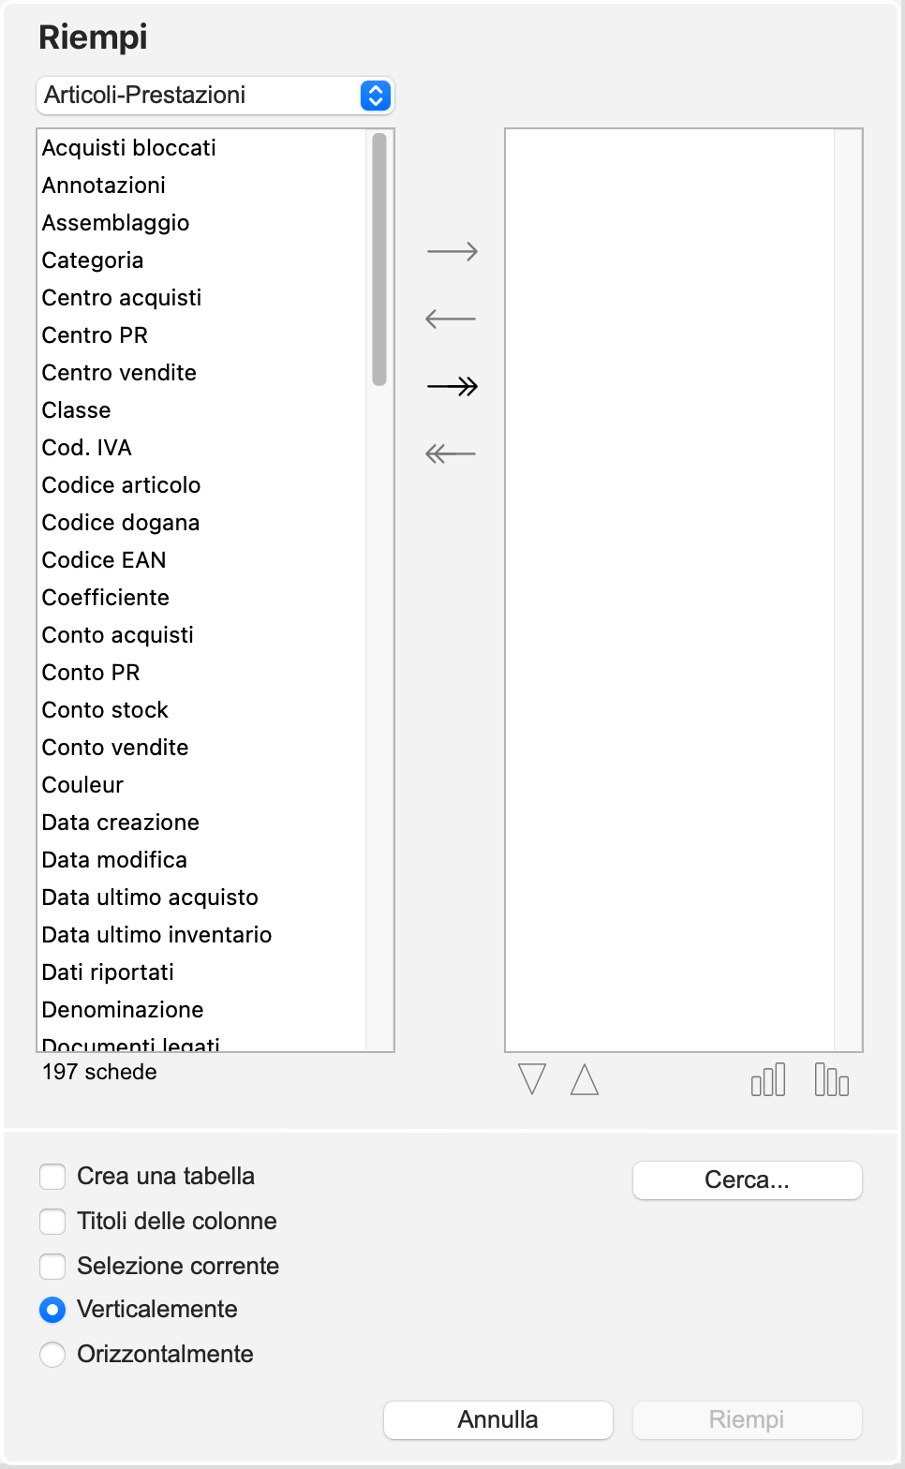
Task: Click the single left arrow to remove field
Action: (x=452, y=319)
